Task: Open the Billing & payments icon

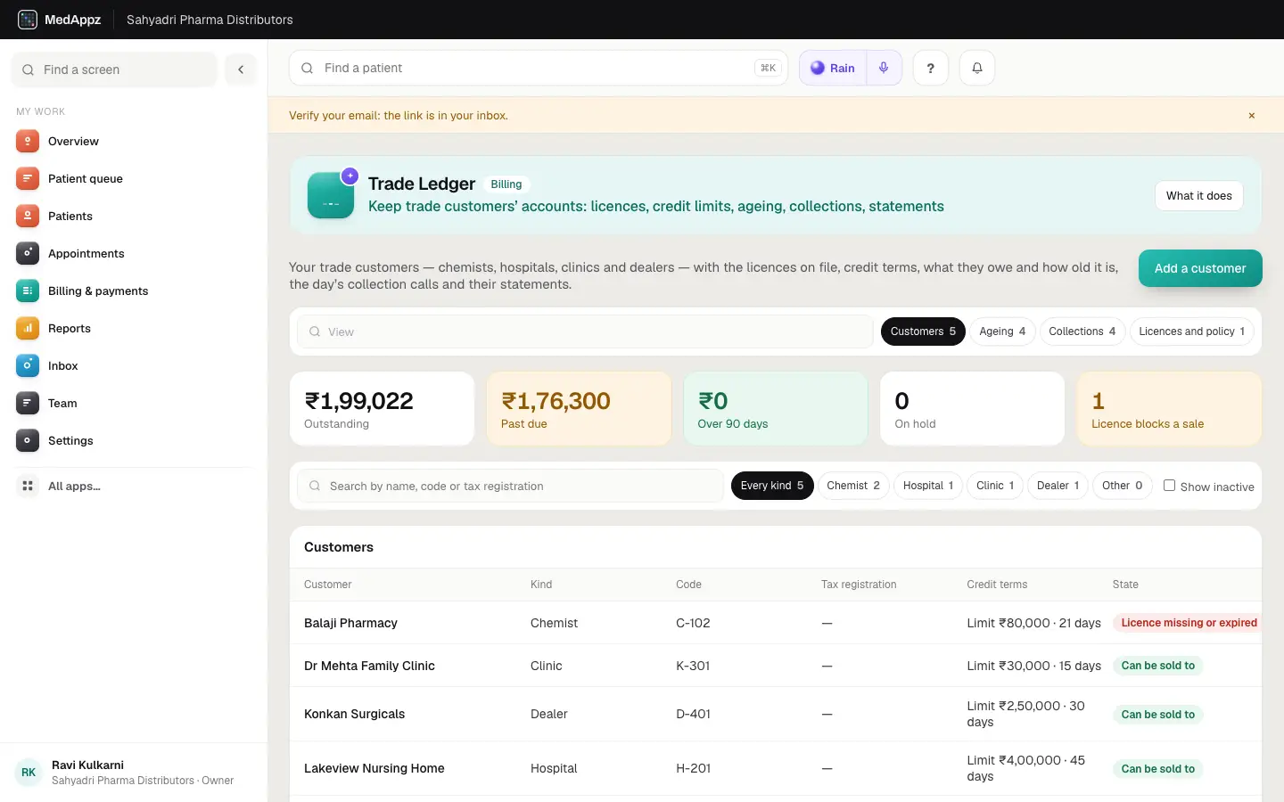Action: coord(28,291)
